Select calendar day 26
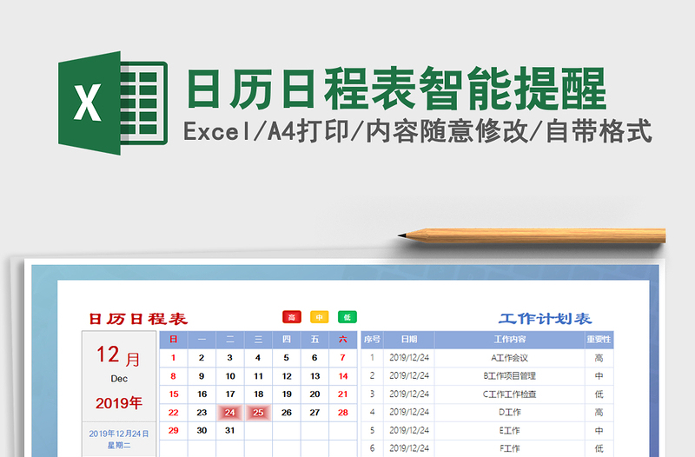This screenshot has height=457, width=695. (287, 413)
